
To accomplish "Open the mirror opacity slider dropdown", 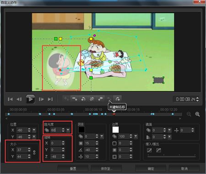I will (x=169, y=130).
